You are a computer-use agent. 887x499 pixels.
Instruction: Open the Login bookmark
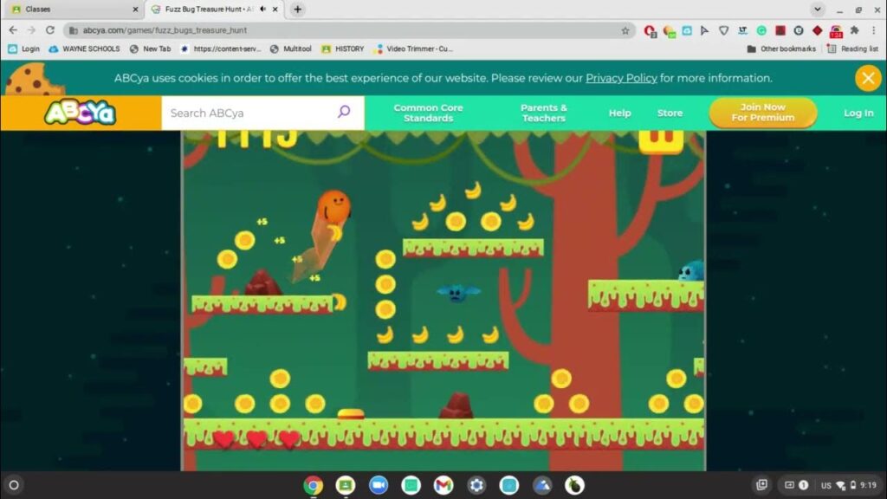[23, 49]
